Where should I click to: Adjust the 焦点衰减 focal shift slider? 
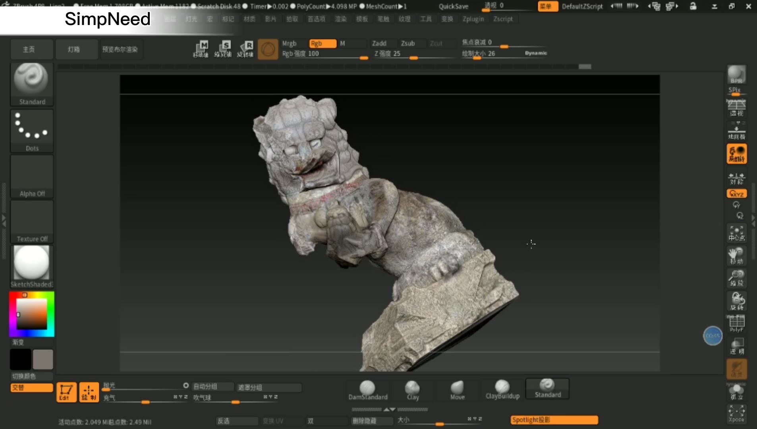[x=504, y=43]
